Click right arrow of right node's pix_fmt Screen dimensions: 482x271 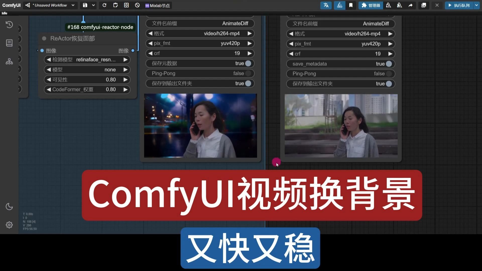(390, 44)
